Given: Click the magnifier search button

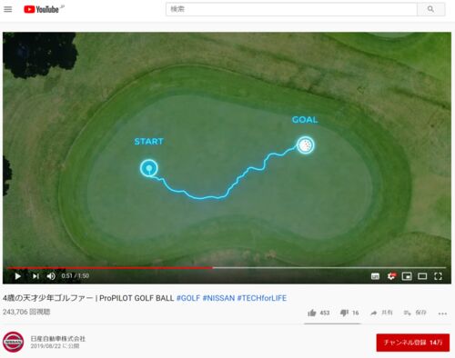Looking at the screenshot, I should 430,9.
